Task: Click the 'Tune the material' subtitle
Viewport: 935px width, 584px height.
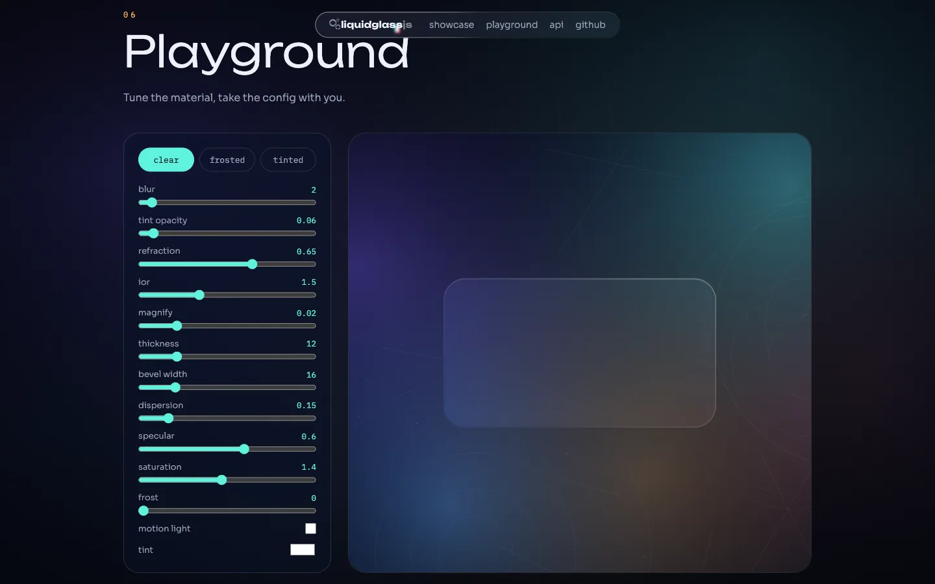Action: 234,97
